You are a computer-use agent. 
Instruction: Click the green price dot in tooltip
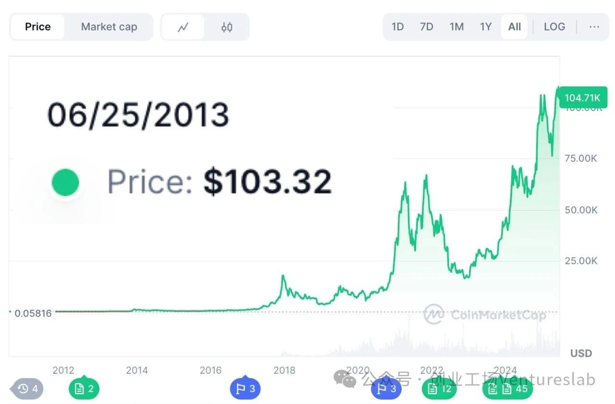[65, 183]
